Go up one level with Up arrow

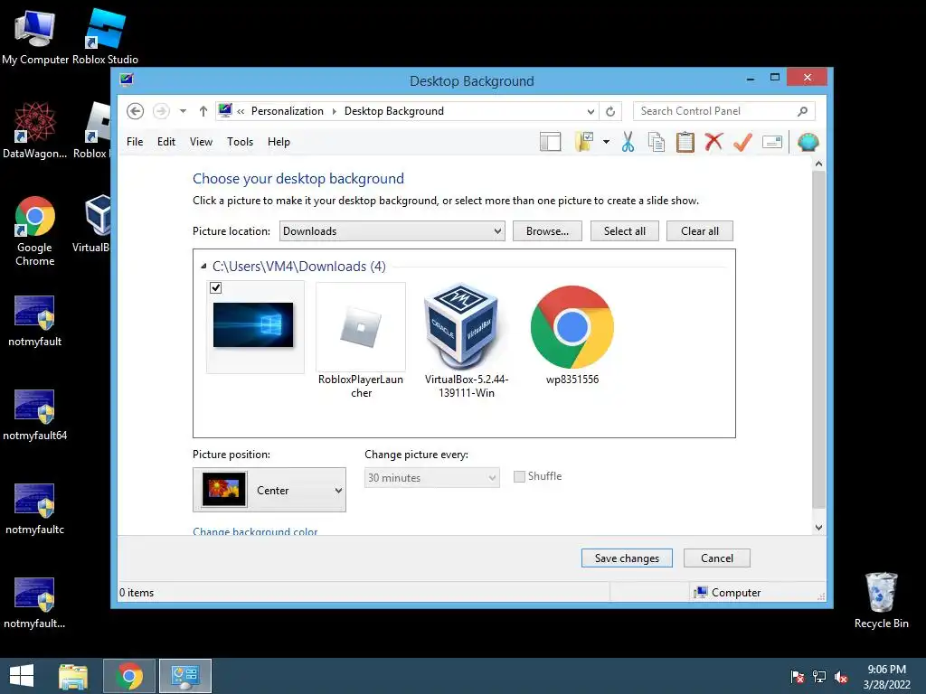[203, 111]
